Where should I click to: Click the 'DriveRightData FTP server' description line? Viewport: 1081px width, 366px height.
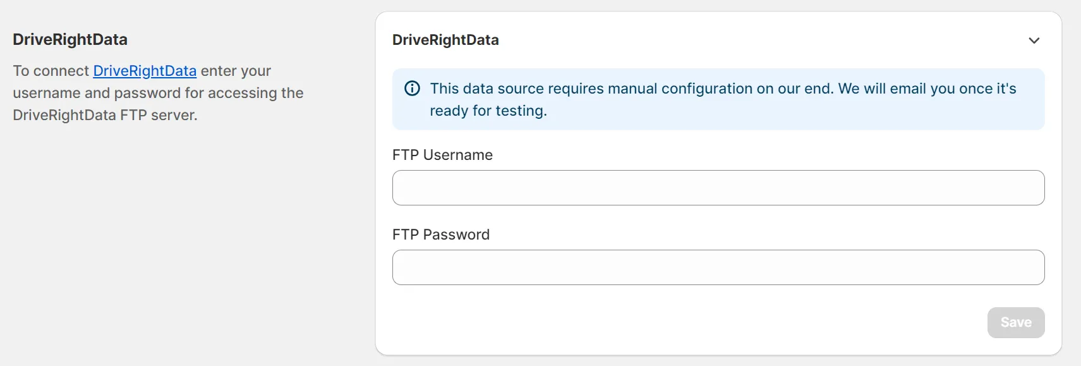(x=105, y=115)
